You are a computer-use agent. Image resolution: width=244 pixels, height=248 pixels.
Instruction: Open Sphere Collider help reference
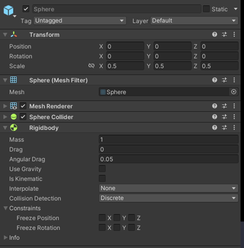215,117
